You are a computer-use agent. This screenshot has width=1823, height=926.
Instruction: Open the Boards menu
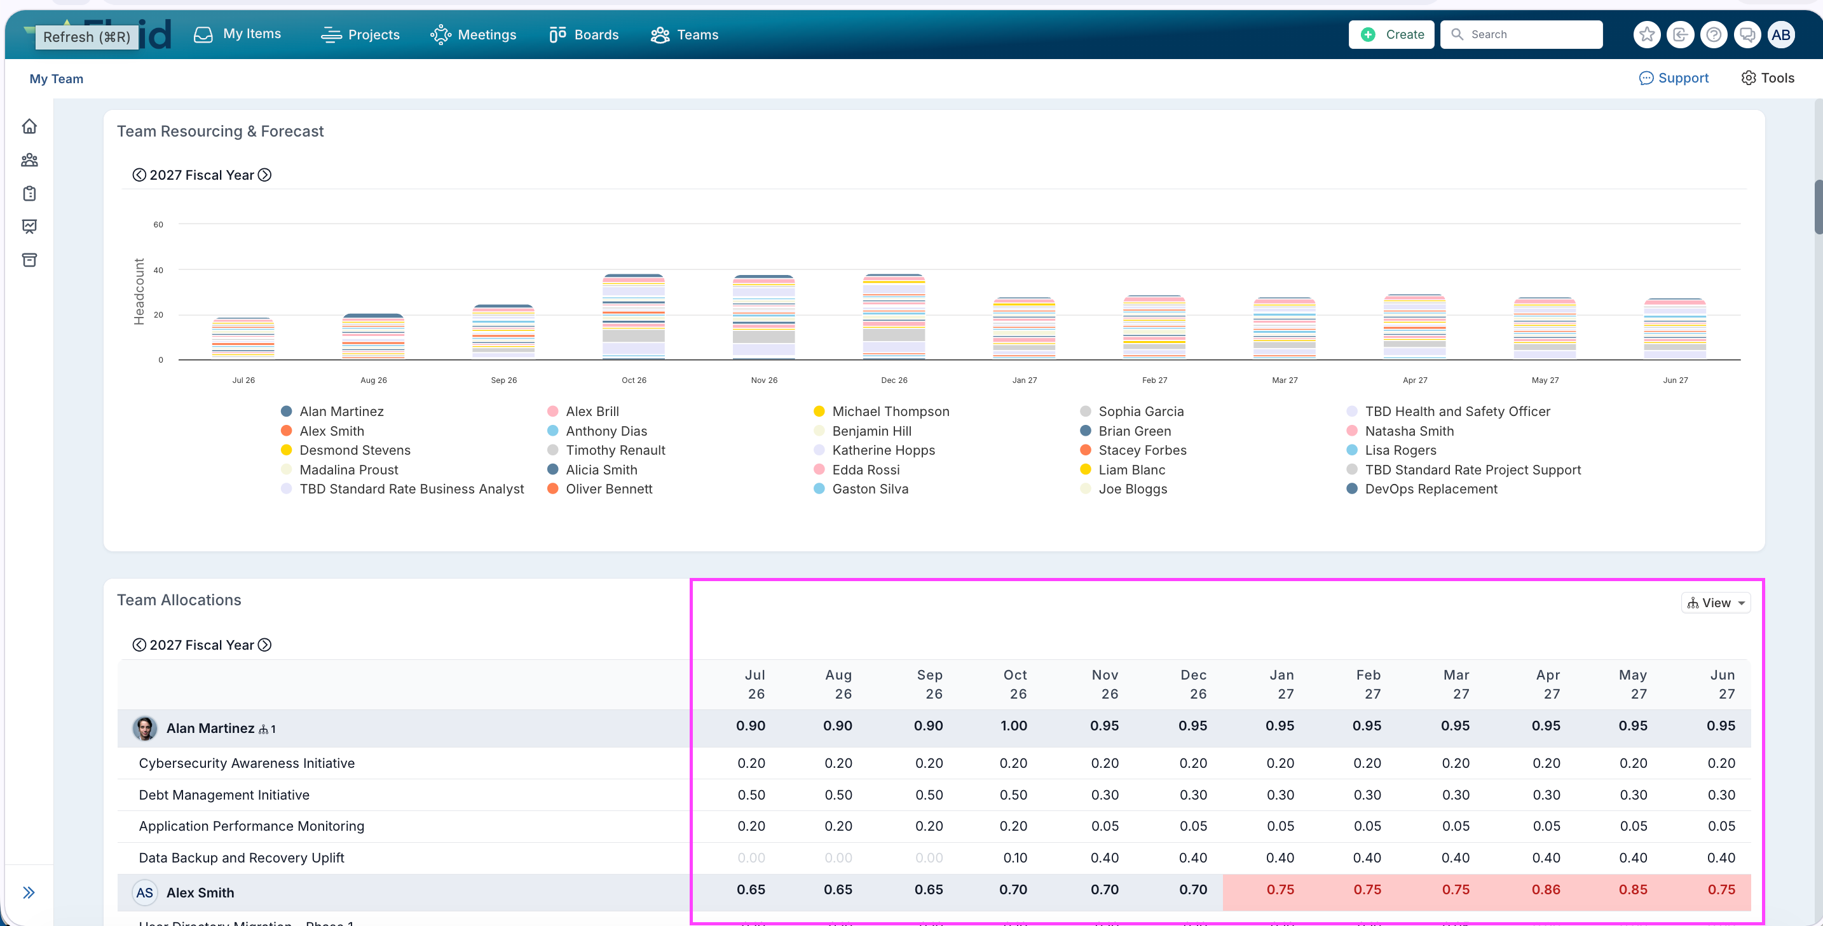(584, 35)
